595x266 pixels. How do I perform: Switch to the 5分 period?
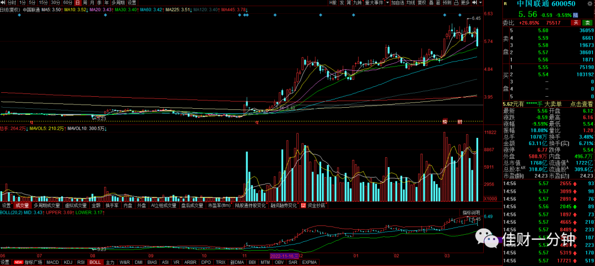tap(33, 3)
